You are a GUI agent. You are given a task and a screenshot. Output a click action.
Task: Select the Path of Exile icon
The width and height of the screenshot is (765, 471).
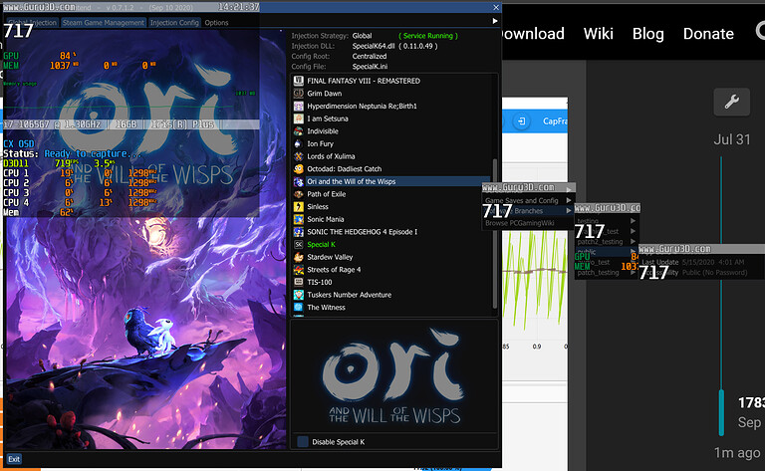[299, 194]
